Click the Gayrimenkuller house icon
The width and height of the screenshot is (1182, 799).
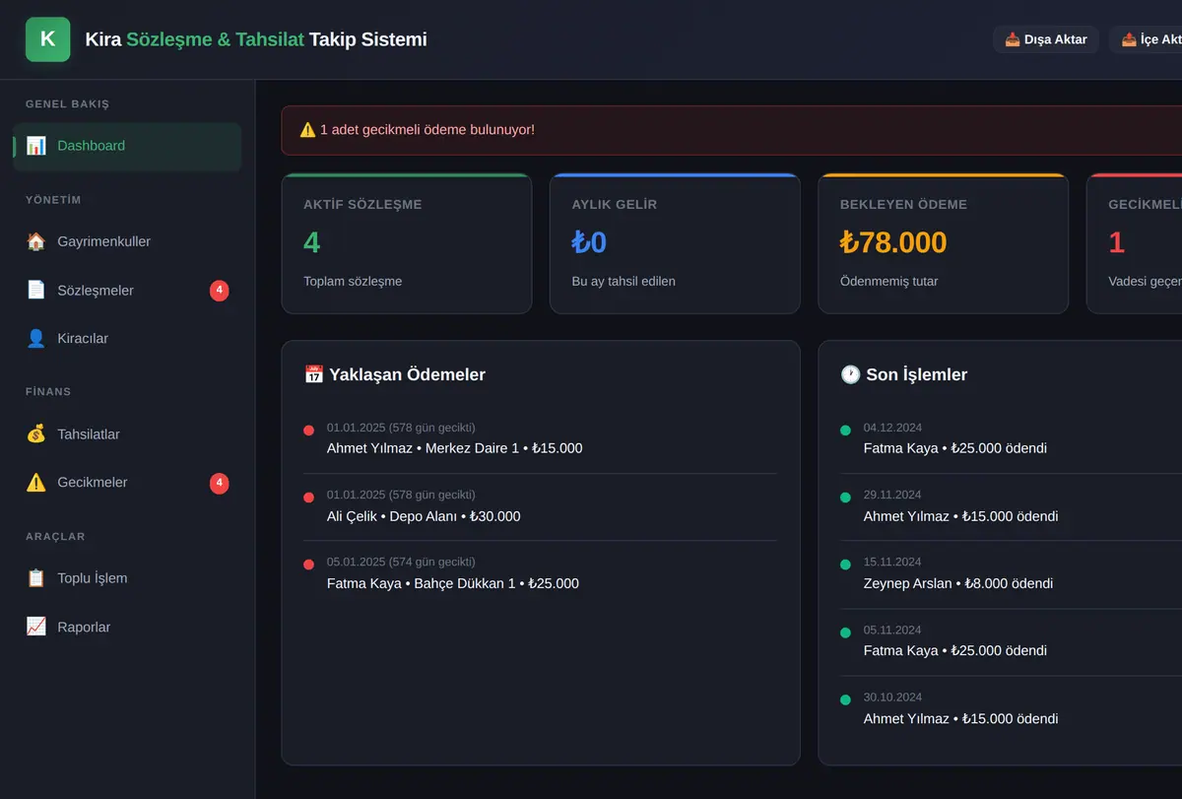[36, 241]
